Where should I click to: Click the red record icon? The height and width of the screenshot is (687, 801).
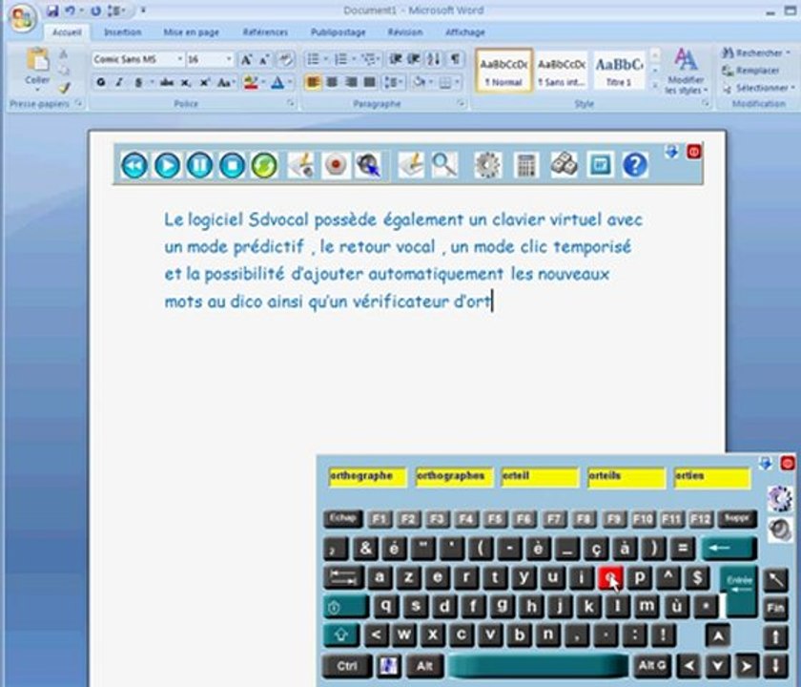tap(336, 165)
